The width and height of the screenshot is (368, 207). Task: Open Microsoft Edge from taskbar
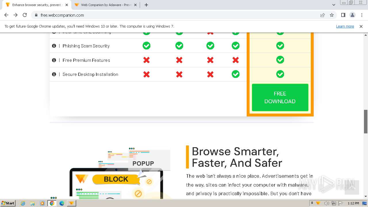pos(62,203)
